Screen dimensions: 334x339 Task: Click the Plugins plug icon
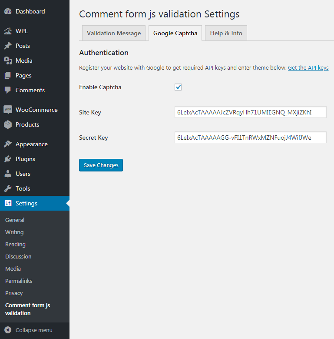pos(8,159)
